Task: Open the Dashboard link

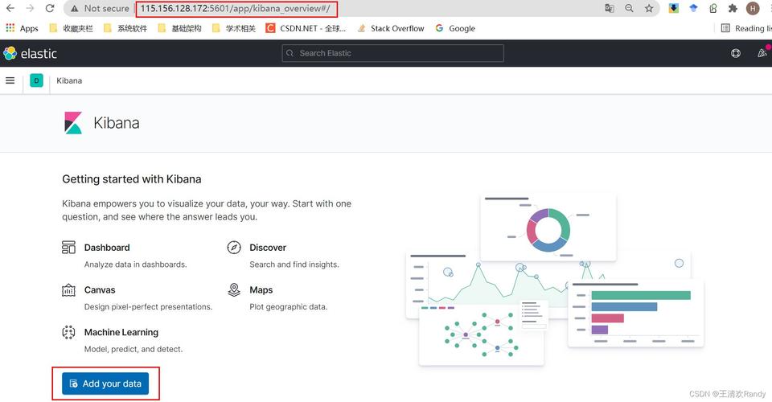Action: (107, 248)
